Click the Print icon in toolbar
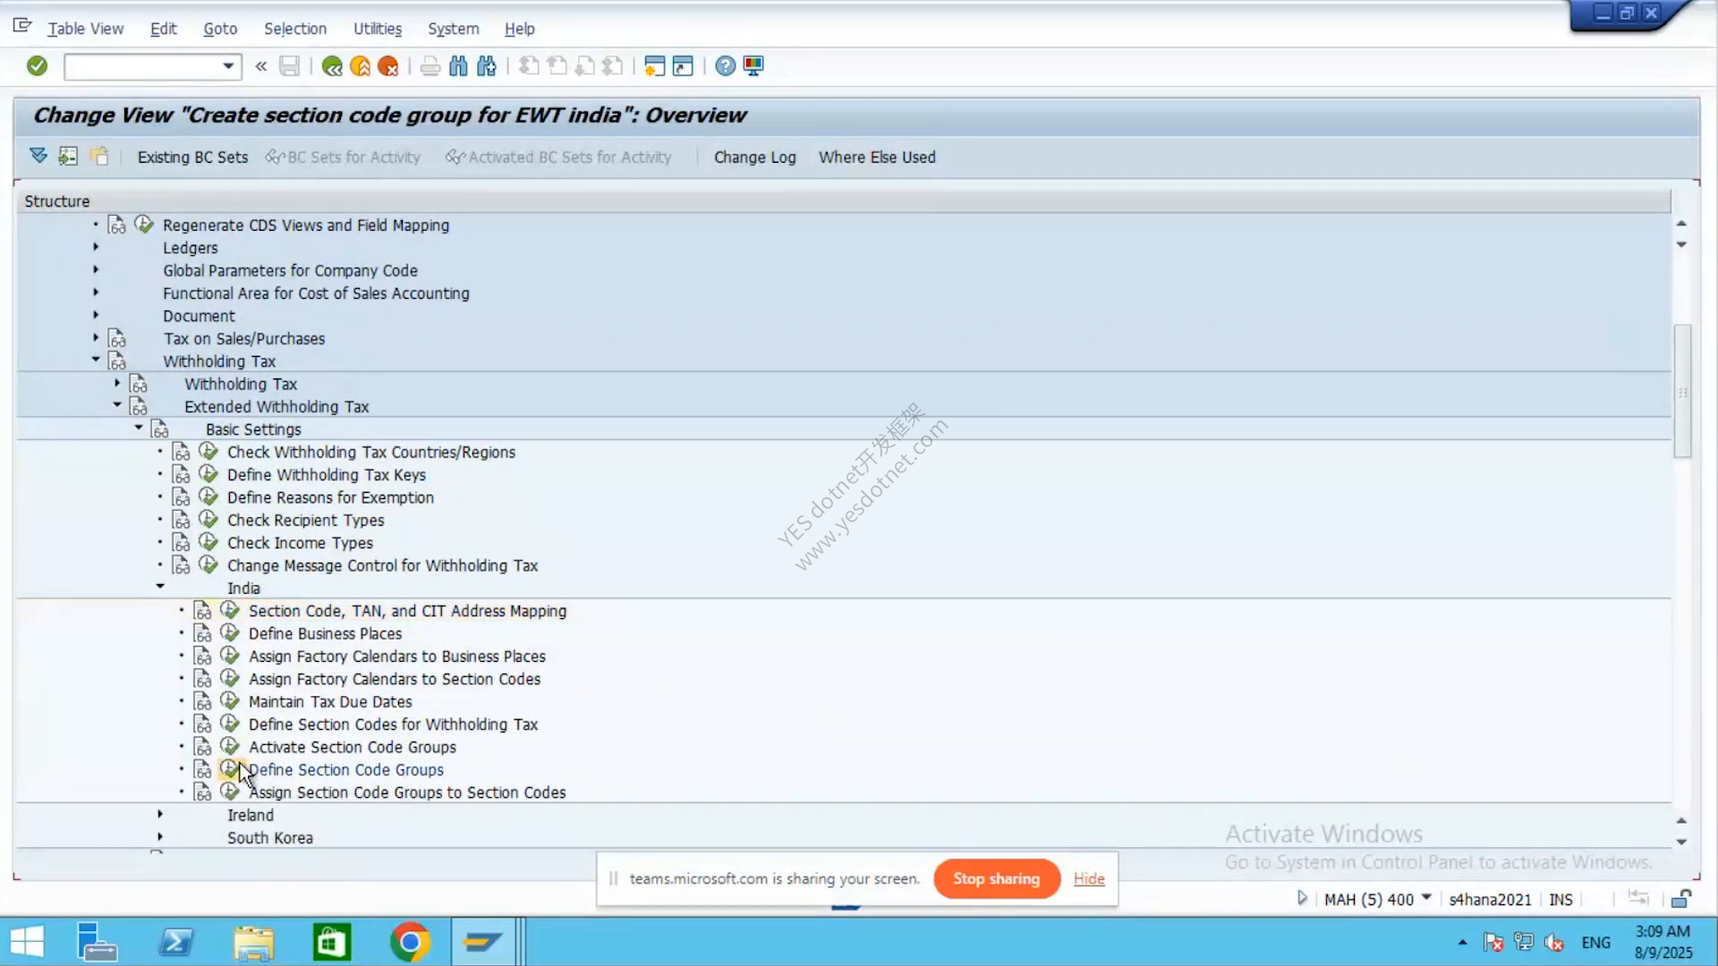The image size is (1718, 966). [430, 66]
